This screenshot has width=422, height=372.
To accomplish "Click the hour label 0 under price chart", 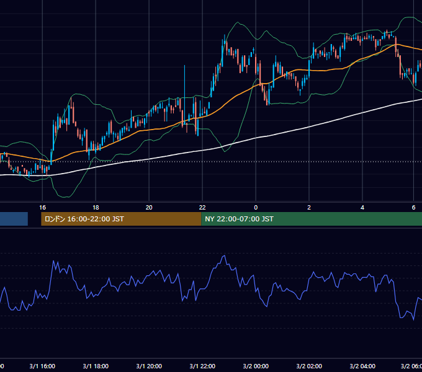I will click(256, 208).
